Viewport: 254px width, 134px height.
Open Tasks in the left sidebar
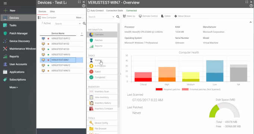pyautogui.click(x=13, y=25)
